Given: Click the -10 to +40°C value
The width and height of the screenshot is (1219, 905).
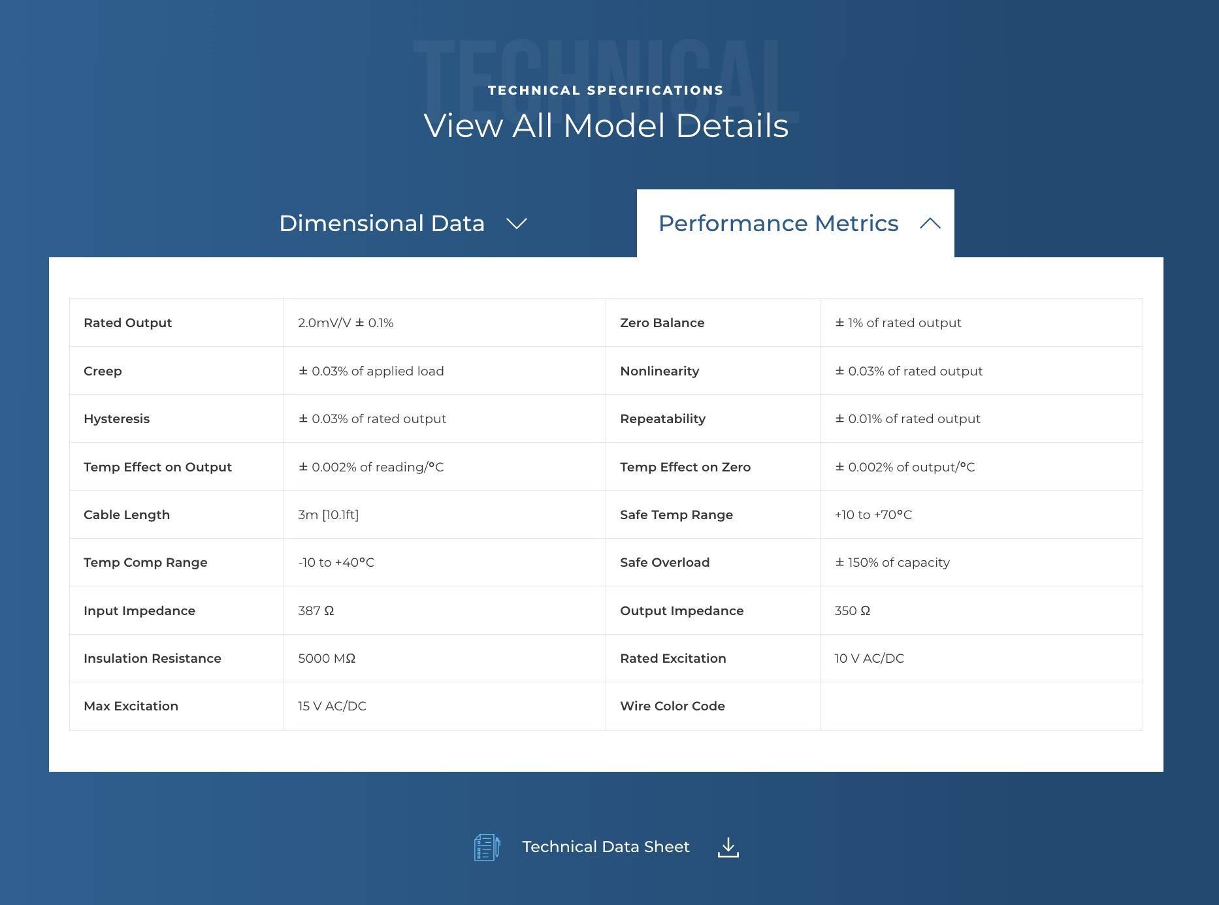Looking at the screenshot, I should 336,562.
